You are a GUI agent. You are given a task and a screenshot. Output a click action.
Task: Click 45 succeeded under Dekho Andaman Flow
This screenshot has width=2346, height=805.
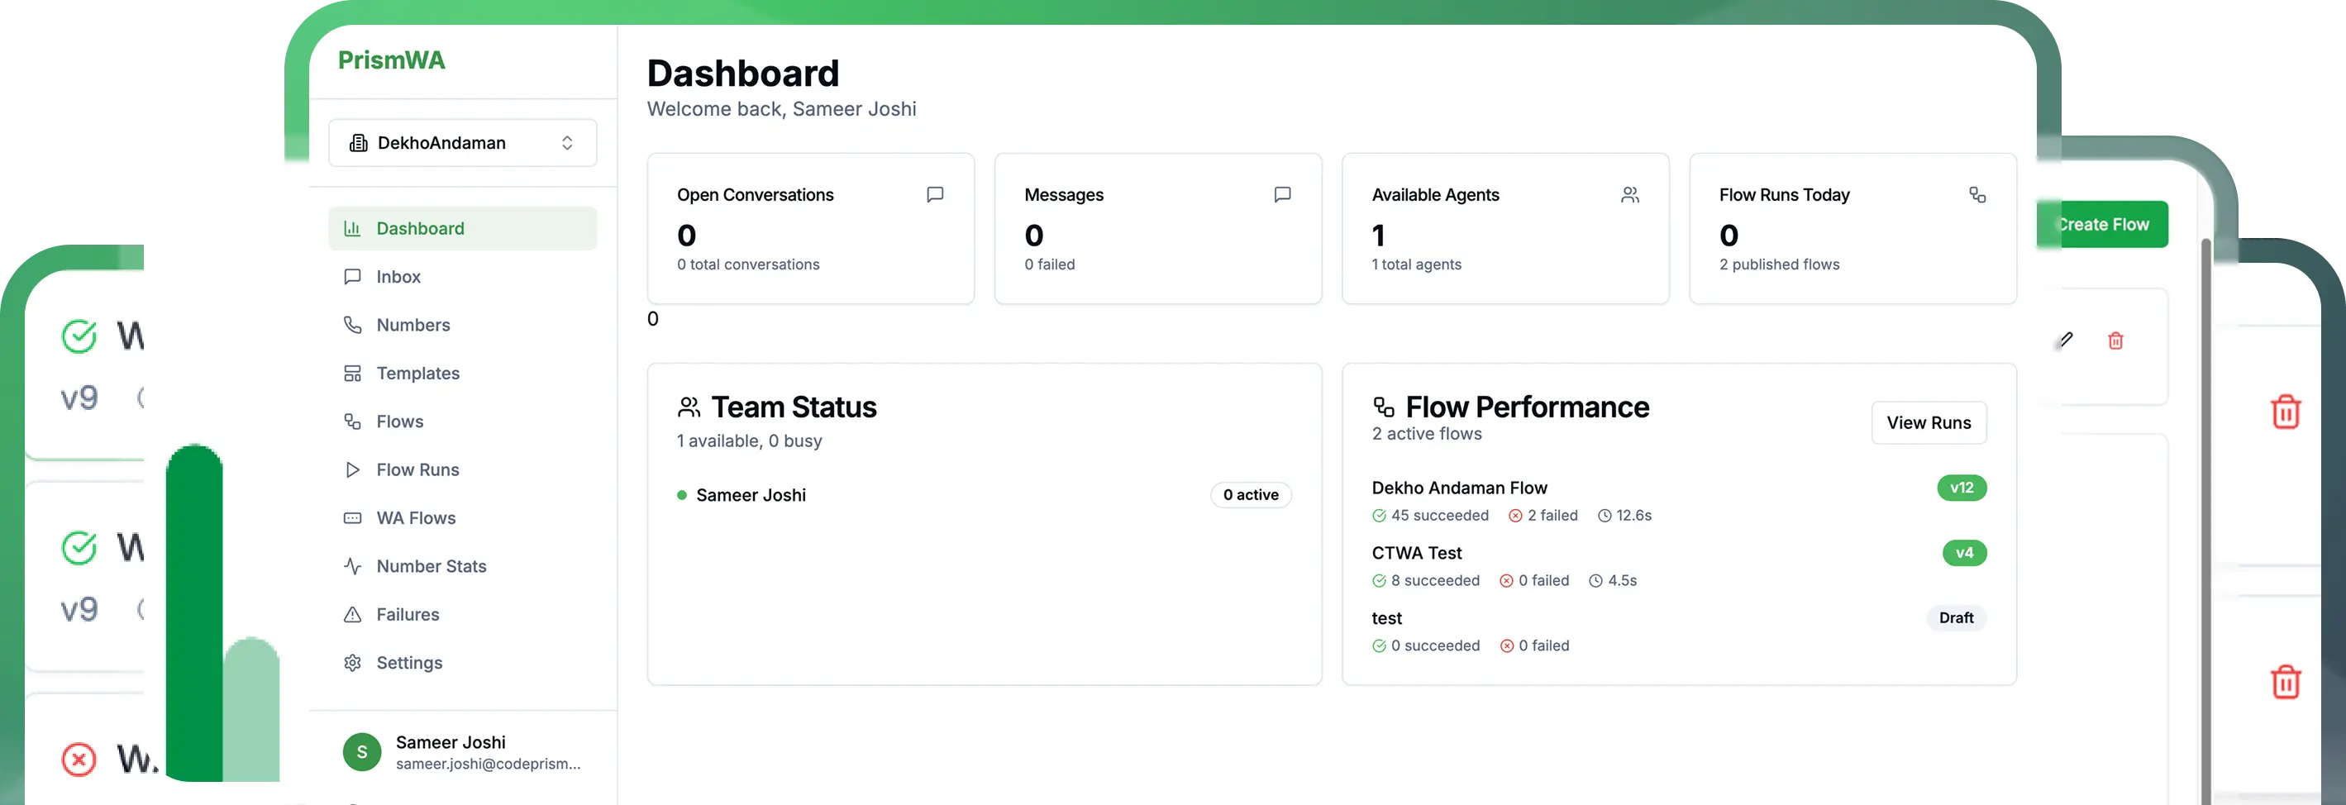pos(1431,516)
